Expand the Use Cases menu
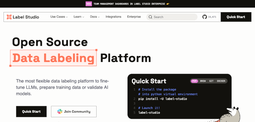Screen dimensions: 255x122 click(59, 17)
